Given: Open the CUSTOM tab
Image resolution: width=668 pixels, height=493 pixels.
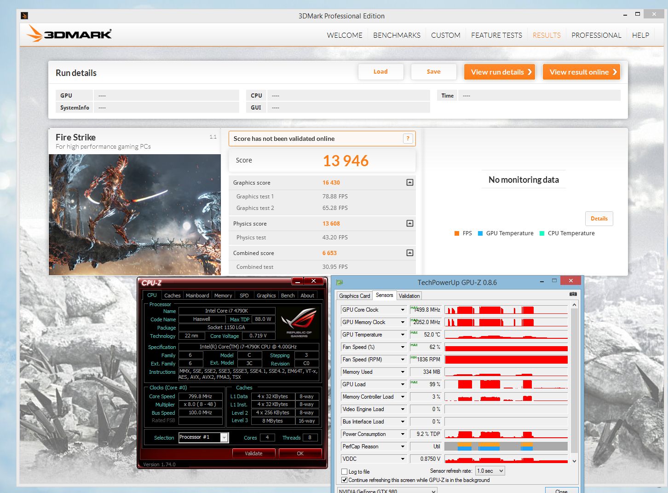Looking at the screenshot, I should pyautogui.click(x=445, y=35).
